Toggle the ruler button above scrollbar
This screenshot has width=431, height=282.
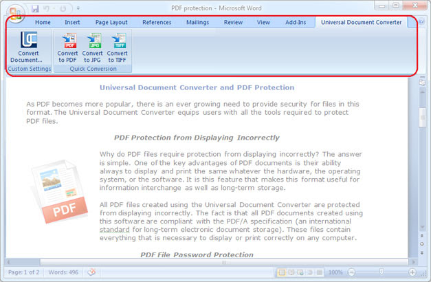coord(422,83)
